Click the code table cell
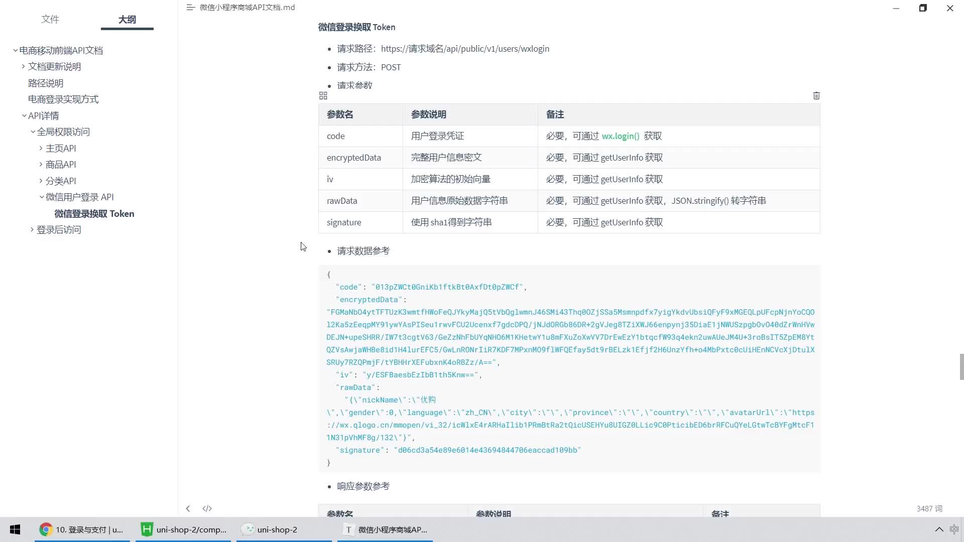Screen dimensions: 964x542 click(360, 136)
